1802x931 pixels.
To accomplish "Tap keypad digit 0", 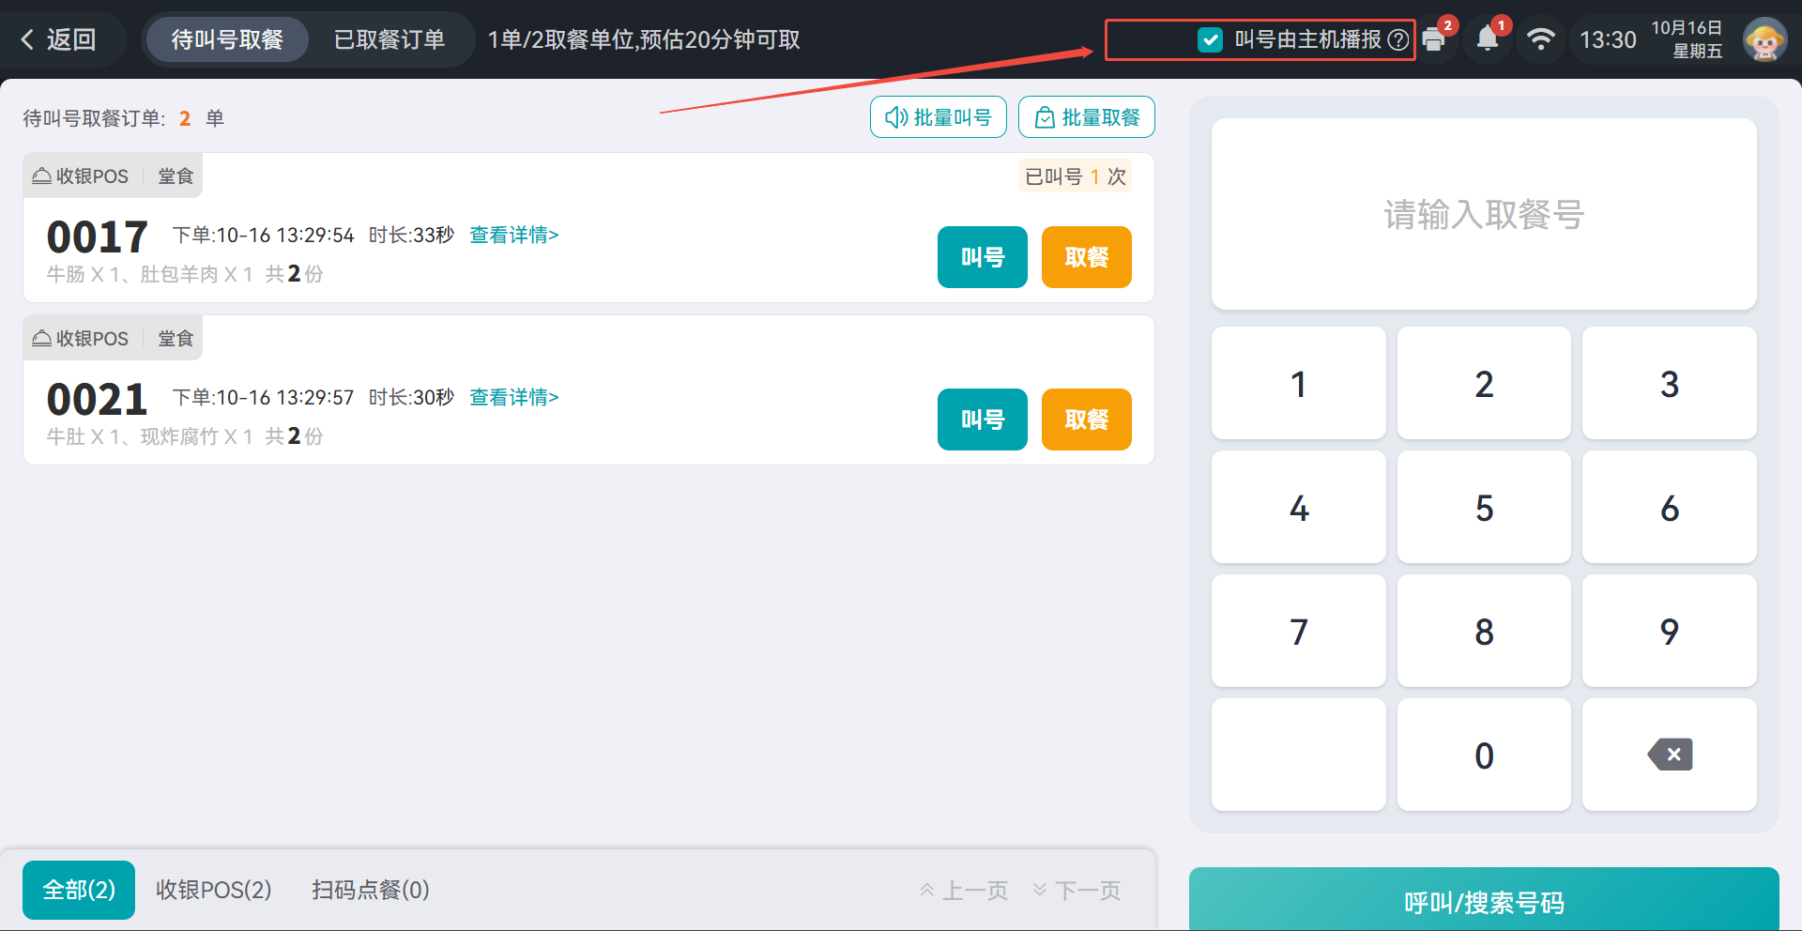I will 1484,755.
